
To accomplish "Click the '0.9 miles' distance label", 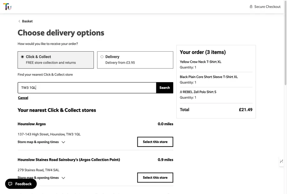I will pyautogui.click(x=166, y=160).
